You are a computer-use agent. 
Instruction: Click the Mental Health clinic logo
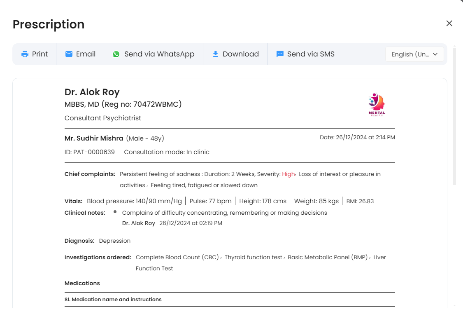tap(377, 105)
